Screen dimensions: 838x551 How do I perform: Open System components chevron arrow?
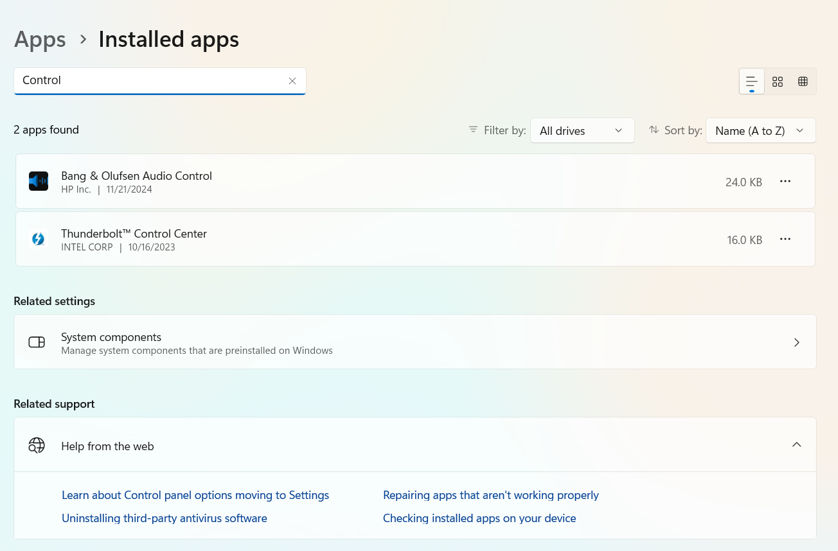797,342
